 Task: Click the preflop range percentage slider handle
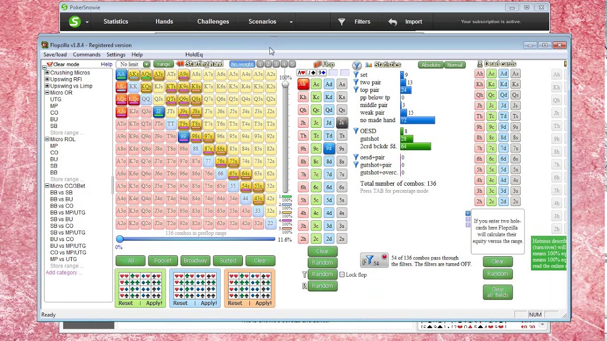[x=120, y=240]
